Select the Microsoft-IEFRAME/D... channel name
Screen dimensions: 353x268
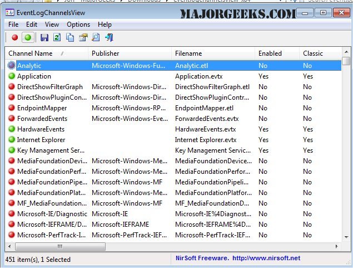[52, 224]
